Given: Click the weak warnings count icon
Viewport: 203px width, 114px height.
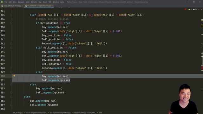Looking at the screenshot, I should pyautogui.click(x=194, y=9).
